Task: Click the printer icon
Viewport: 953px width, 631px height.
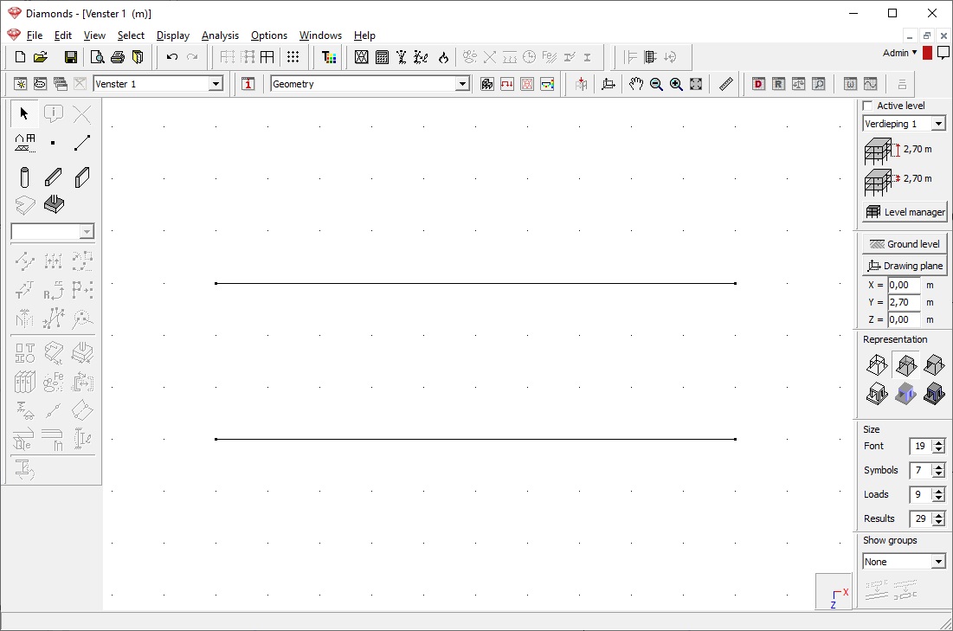Action: 118,57
